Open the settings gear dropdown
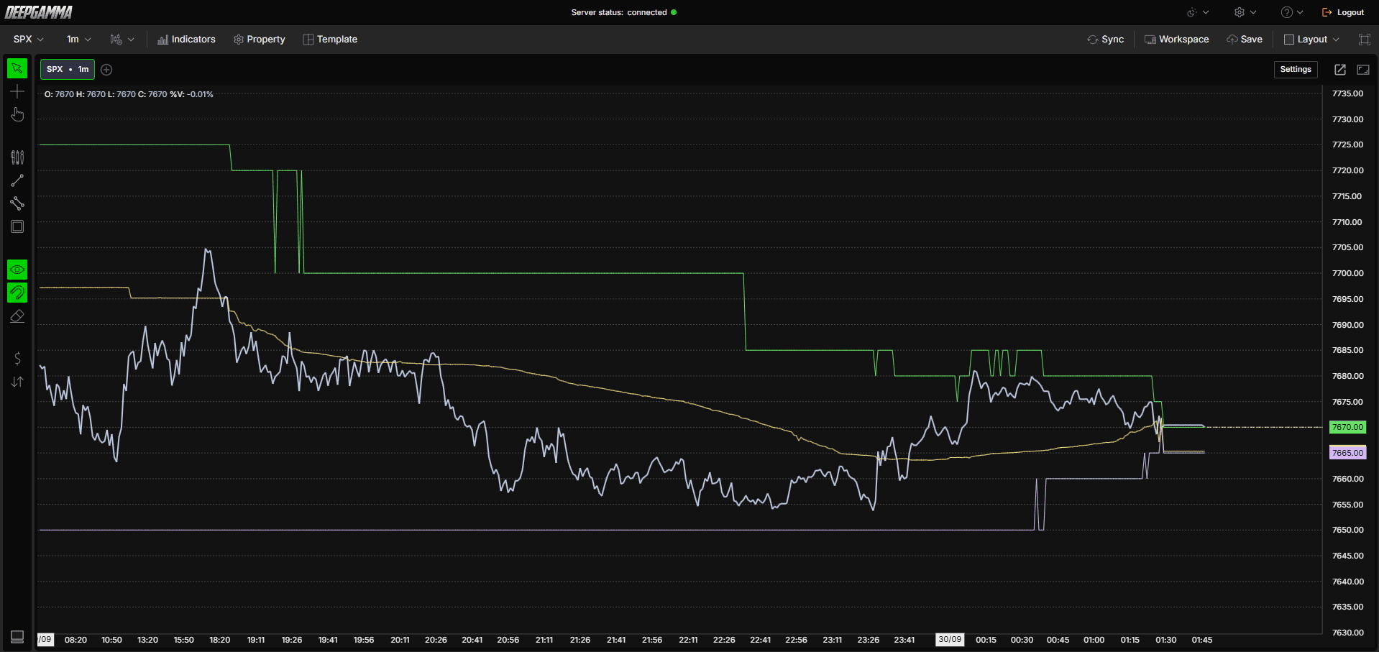Screen dimensions: 1379x652 pos(1245,12)
